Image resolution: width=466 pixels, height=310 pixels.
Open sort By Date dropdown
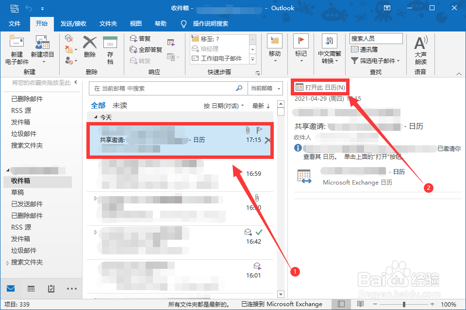[223, 106]
